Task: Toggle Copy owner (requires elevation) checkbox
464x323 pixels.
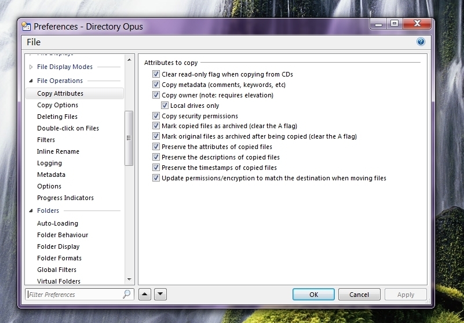Action: click(x=156, y=95)
